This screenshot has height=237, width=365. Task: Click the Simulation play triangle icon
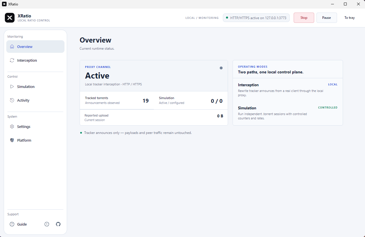tap(12, 87)
